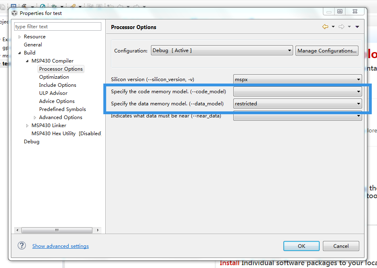The width and height of the screenshot is (377, 268).
Task: Select MSP430 Hex Utility [Disabled] item
Action: (66, 134)
